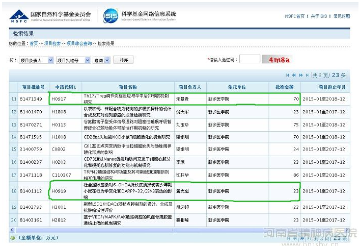
Task: Go to 项目综合查询 in breadcrumb
Action: coord(79,43)
